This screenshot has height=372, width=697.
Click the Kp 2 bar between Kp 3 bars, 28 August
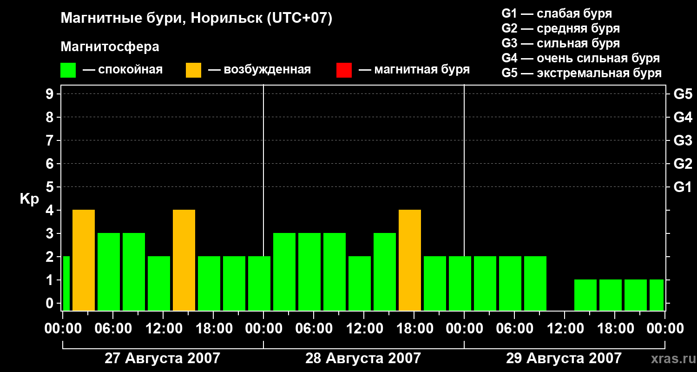point(360,284)
